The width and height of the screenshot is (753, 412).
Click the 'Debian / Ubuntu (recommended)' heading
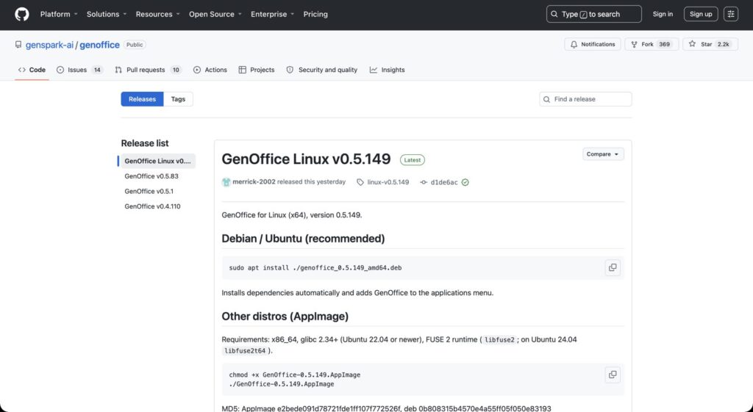[303, 239]
